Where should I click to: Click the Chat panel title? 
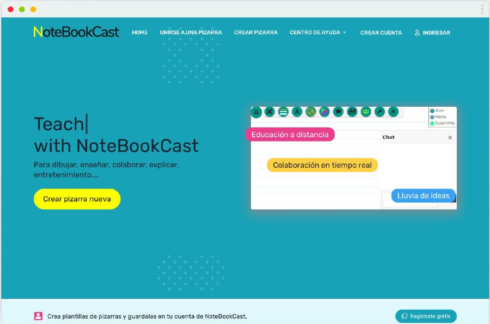click(x=388, y=137)
